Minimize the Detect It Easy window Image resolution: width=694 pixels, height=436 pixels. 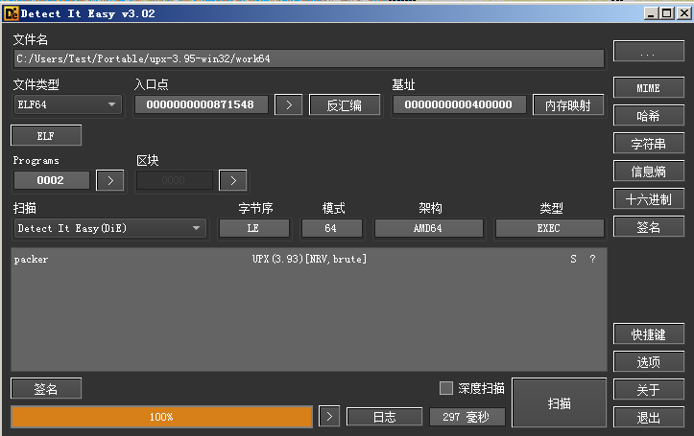[651, 13]
